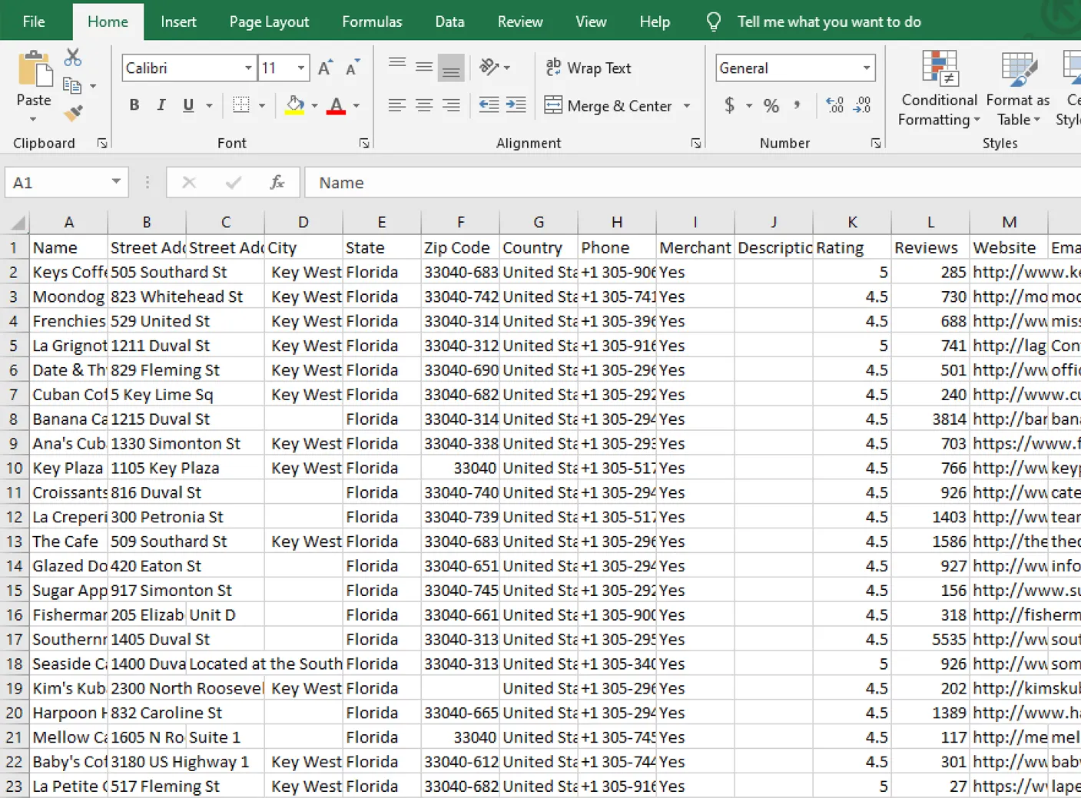Click the Paste clipboard icon
1081x798 pixels.
[34, 69]
